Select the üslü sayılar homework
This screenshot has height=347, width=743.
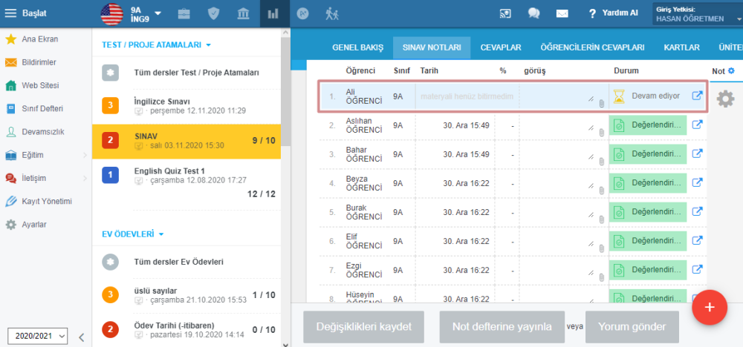click(186, 295)
